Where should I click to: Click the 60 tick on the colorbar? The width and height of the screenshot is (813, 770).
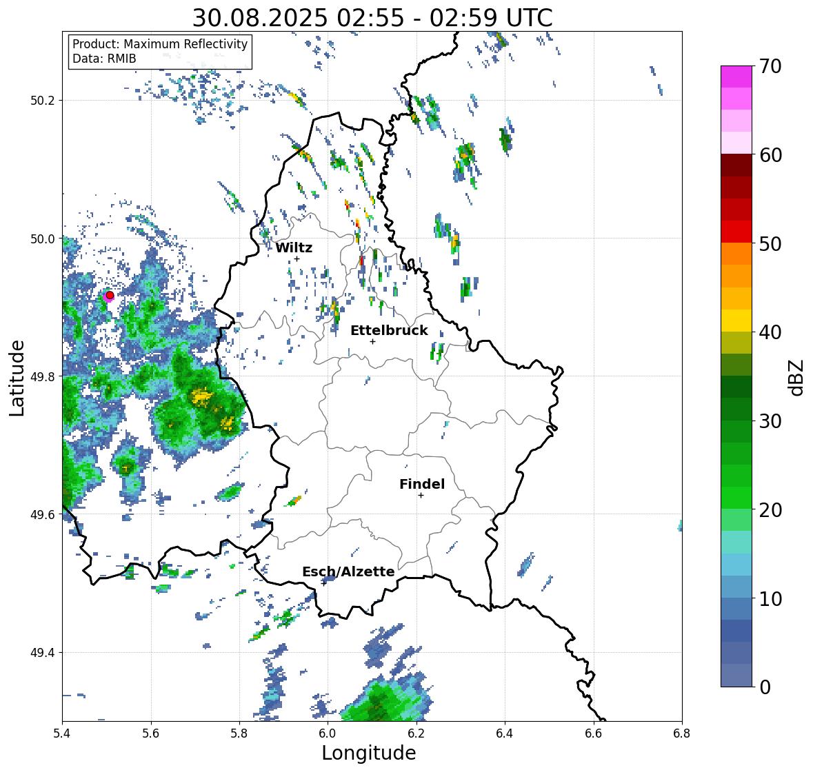click(x=770, y=155)
